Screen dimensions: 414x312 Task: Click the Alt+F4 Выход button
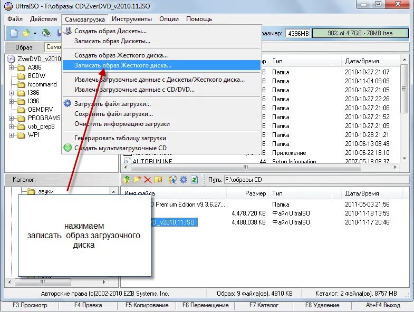[383, 305]
